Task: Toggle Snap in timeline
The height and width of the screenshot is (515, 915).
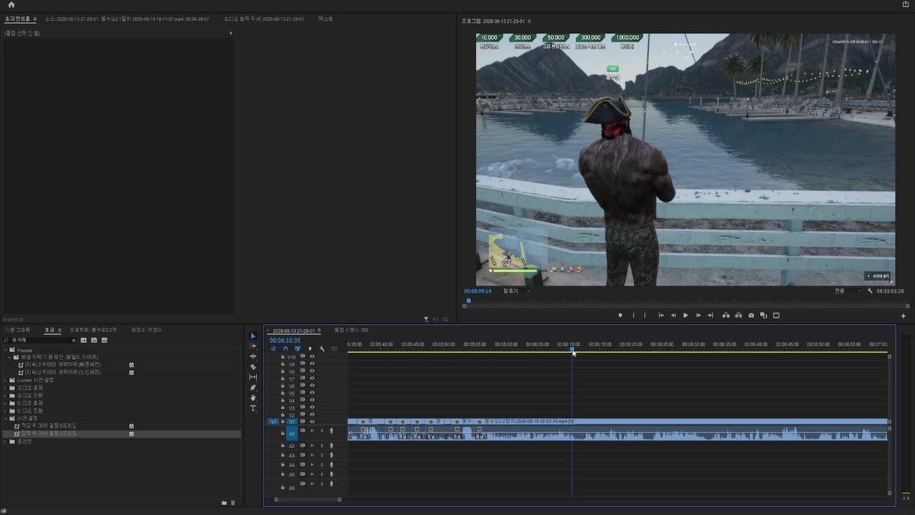Action: tap(285, 349)
